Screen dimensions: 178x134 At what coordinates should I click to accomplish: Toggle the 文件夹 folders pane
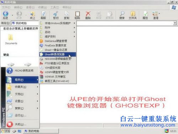pyautogui.click(x=133, y=15)
